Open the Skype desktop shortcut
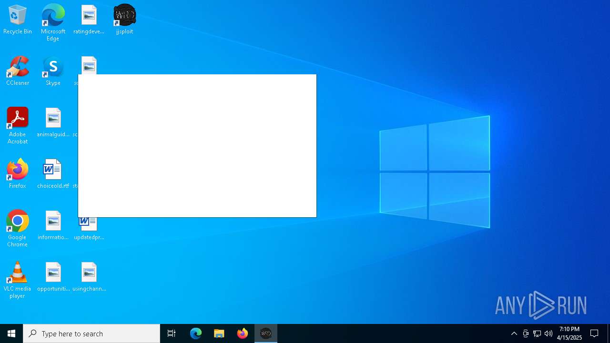Screen dimensions: 610x343 coord(53,71)
